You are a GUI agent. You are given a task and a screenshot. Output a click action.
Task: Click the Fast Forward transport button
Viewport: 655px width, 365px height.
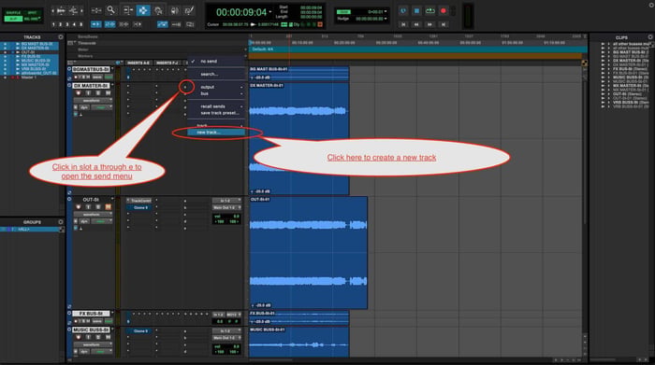click(x=429, y=24)
